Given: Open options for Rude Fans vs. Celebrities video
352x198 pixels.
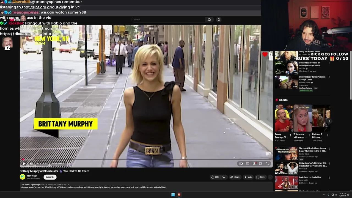Looking at the screenshot, I should click(329, 178).
